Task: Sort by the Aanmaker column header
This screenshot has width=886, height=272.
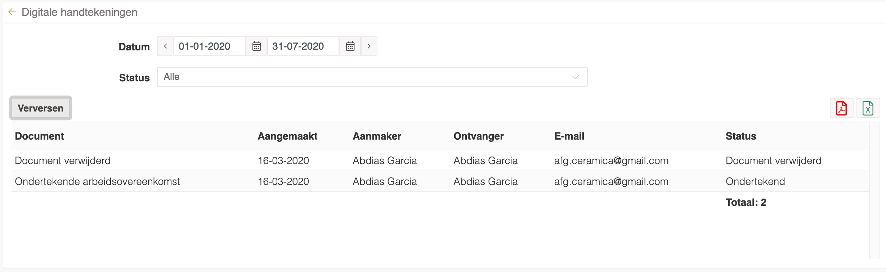Action: 377,136
